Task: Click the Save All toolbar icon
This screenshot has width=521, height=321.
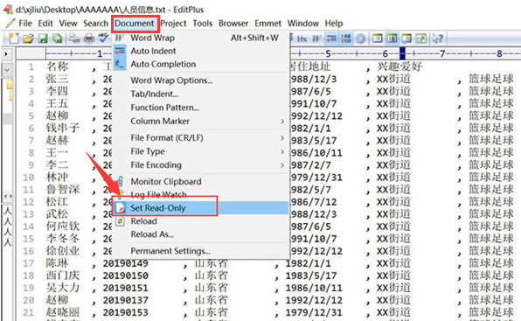Action: 58,38
